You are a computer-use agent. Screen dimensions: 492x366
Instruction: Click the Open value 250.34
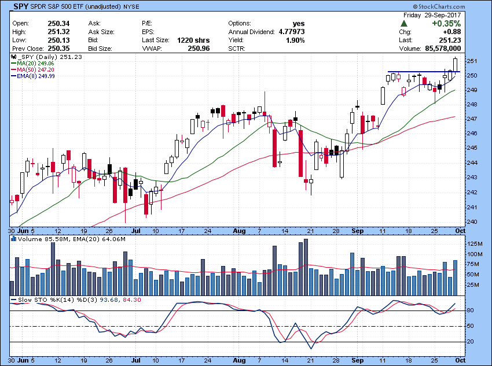coord(58,24)
